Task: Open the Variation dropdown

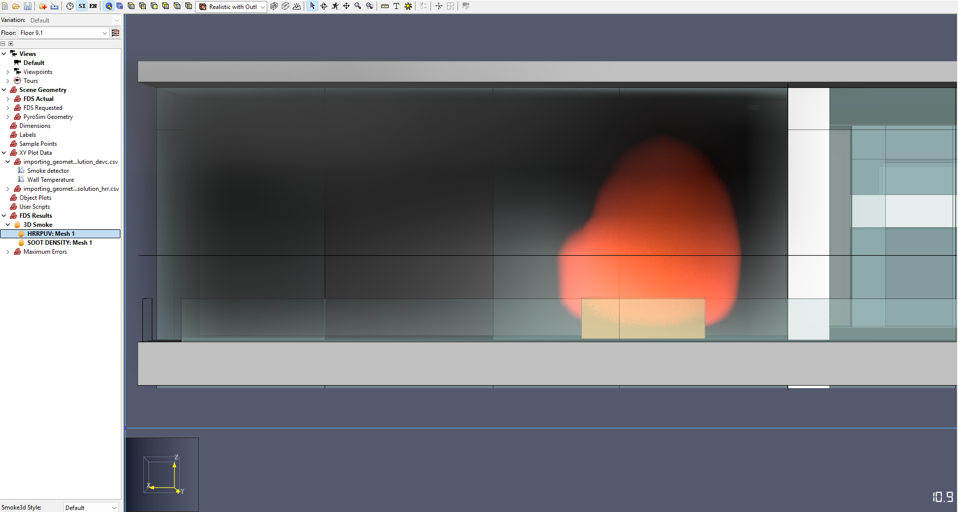Action: [74, 20]
